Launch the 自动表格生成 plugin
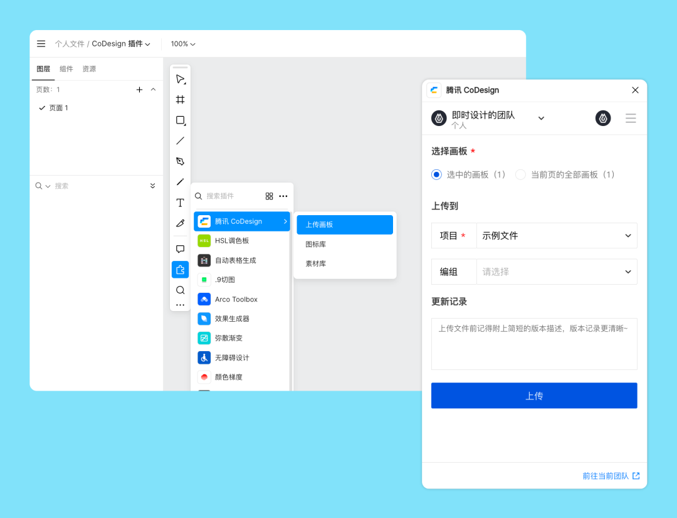Image resolution: width=677 pixels, height=518 pixels. tap(242, 260)
